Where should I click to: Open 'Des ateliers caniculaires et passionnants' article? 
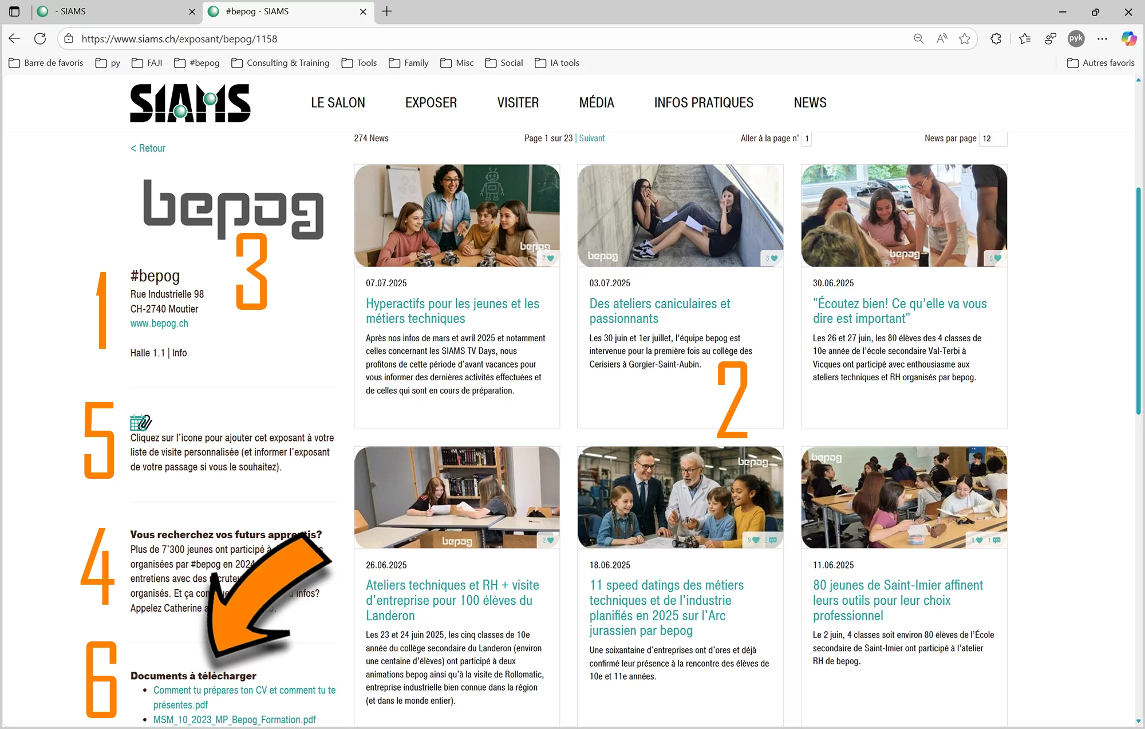(660, 311)
